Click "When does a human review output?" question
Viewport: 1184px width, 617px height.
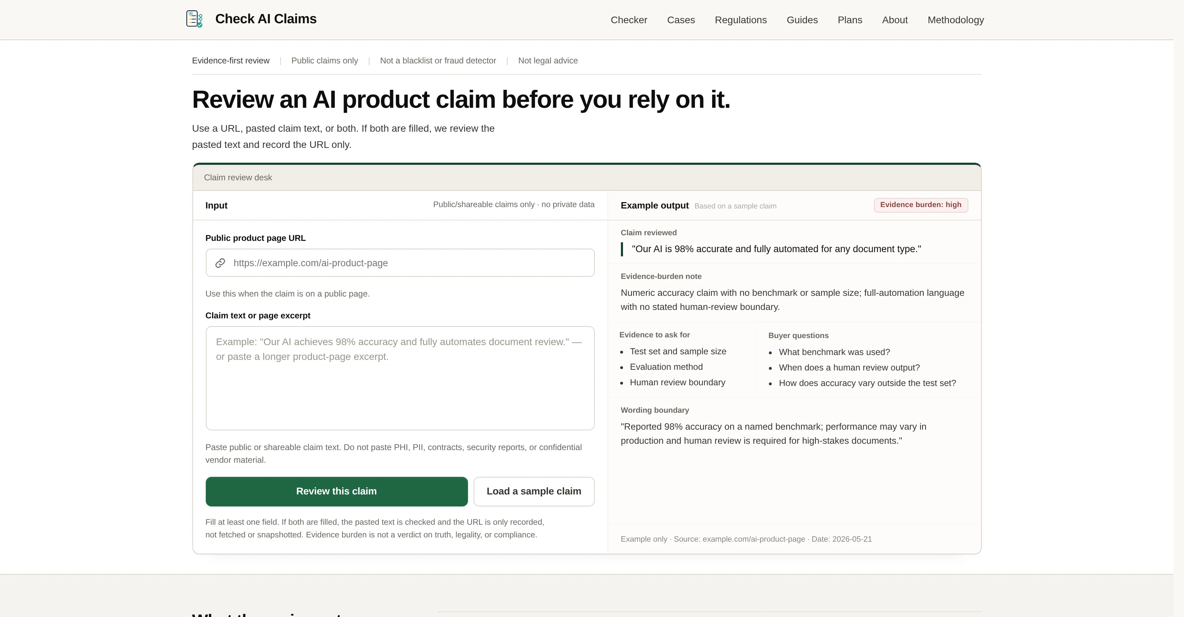(849, 368)
